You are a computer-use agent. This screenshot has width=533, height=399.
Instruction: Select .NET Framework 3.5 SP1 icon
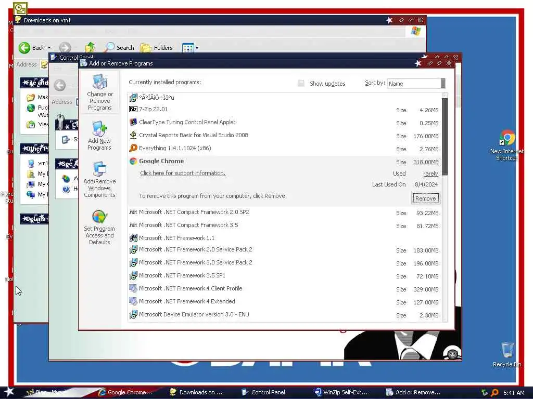133,275
